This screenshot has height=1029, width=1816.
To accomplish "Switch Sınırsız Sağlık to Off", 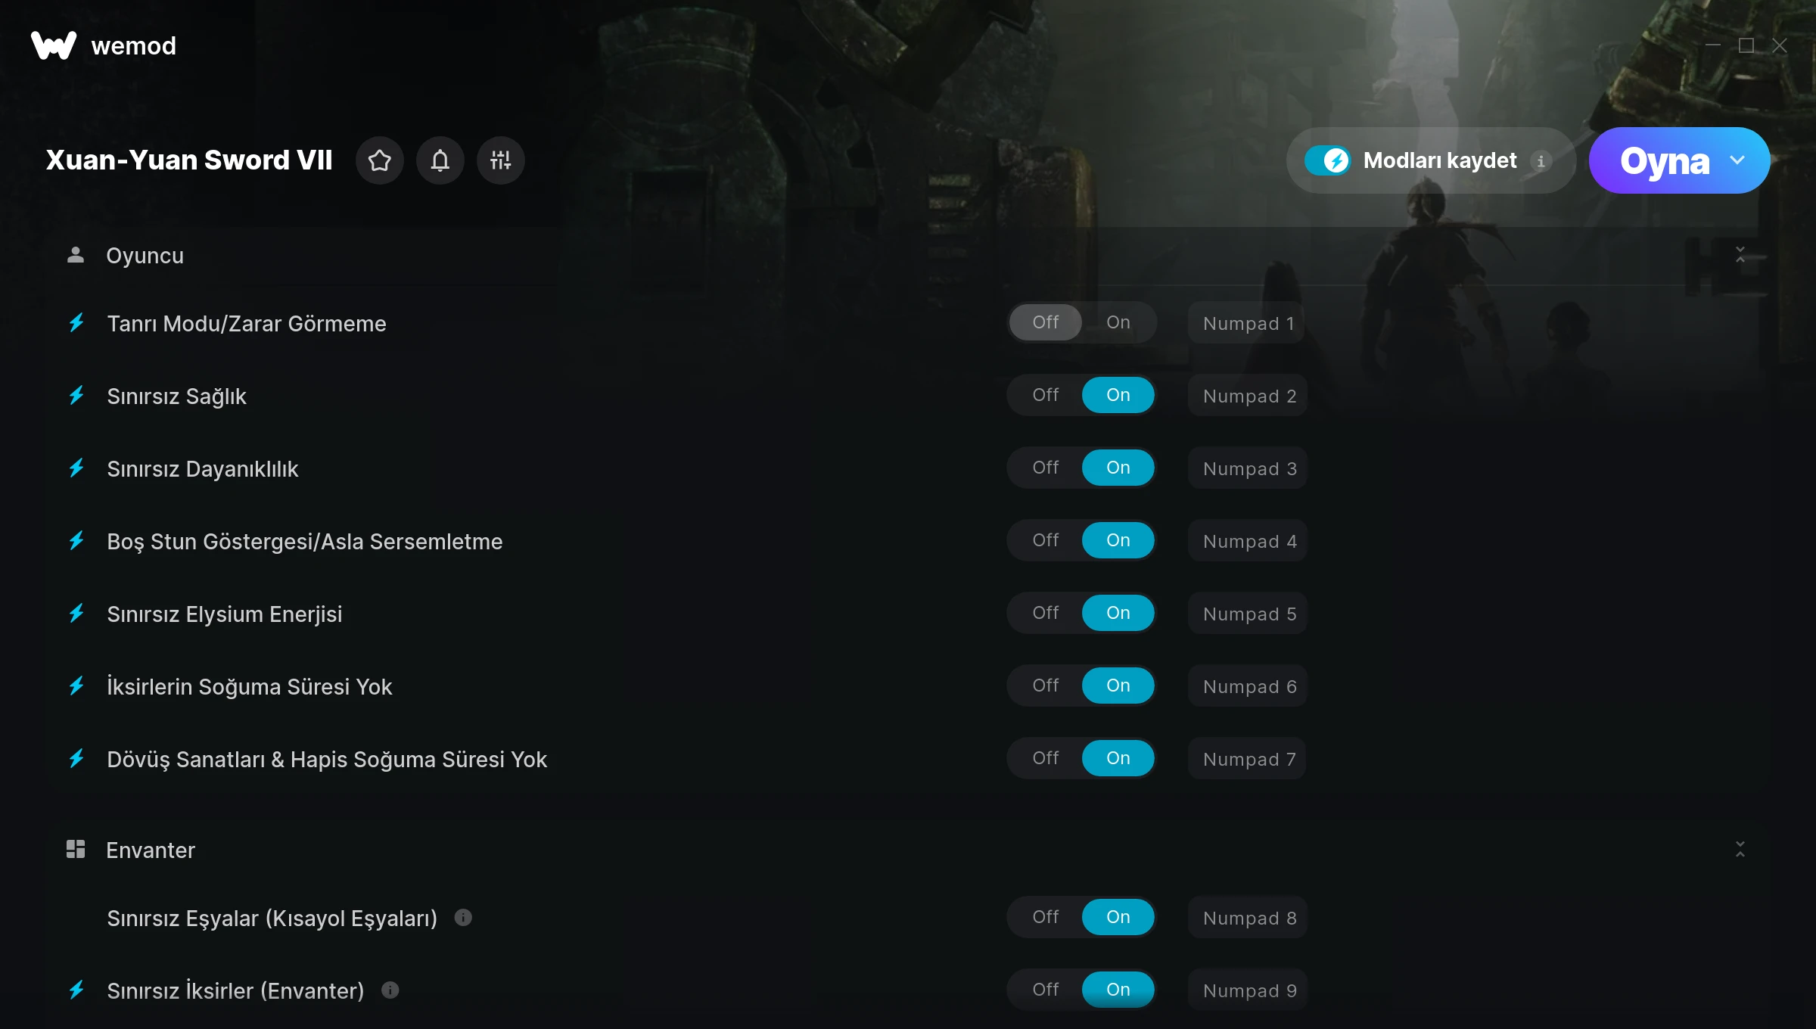I will pos(1046,395).
